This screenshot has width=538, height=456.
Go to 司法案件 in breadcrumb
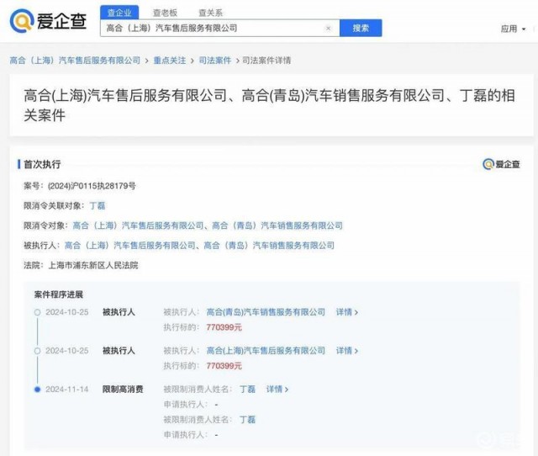215,61
